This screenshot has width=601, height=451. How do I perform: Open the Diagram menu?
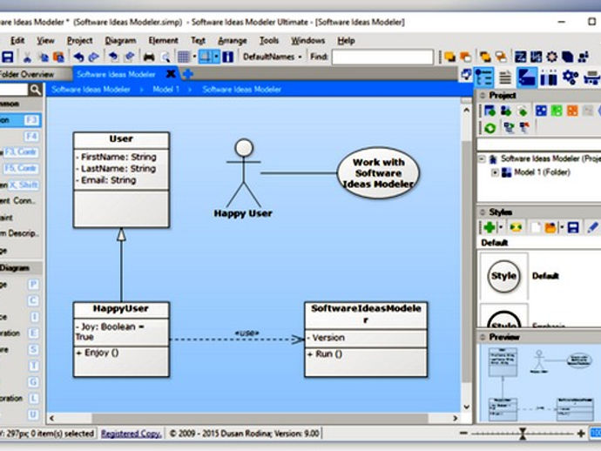point(120,41)
